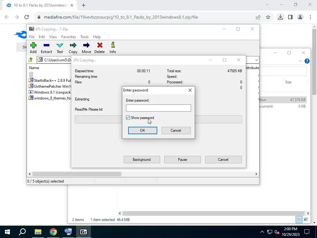The width and height of the screenshot is (317, 238).
Task: Sort by the Name column header
Action: point(34,68)
